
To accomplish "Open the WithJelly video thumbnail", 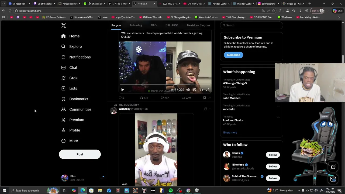I will pos(156,150).
